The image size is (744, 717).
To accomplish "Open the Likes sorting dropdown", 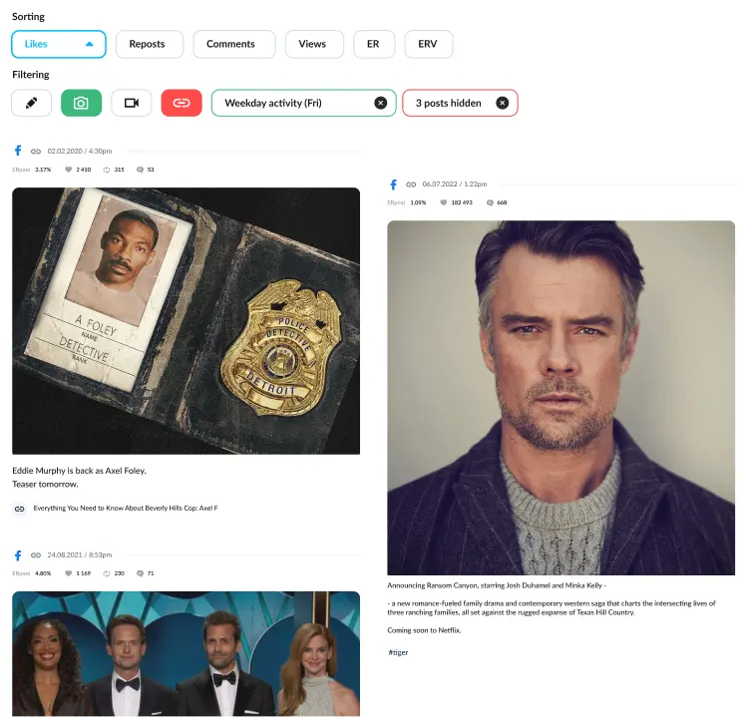I will (58, 44).
